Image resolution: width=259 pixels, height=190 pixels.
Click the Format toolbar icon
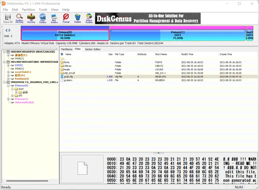[x=66, y=18]
